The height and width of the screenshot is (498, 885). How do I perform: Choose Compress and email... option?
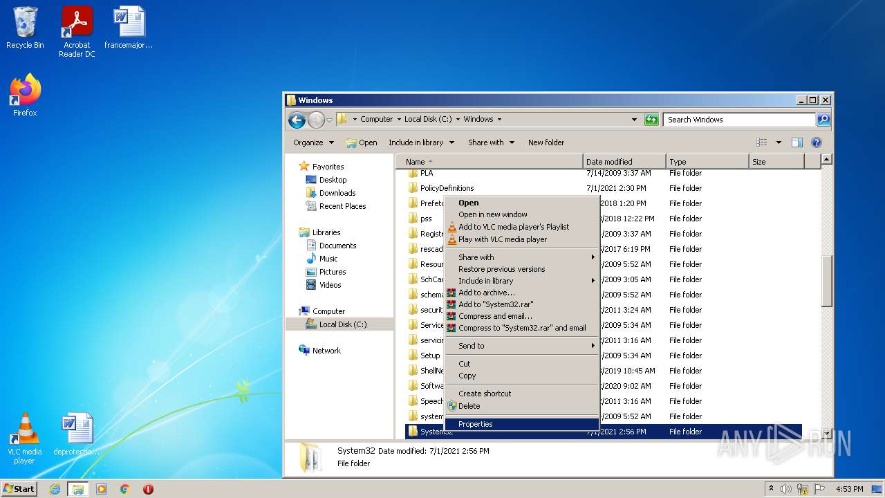click(x=521, y=316)
